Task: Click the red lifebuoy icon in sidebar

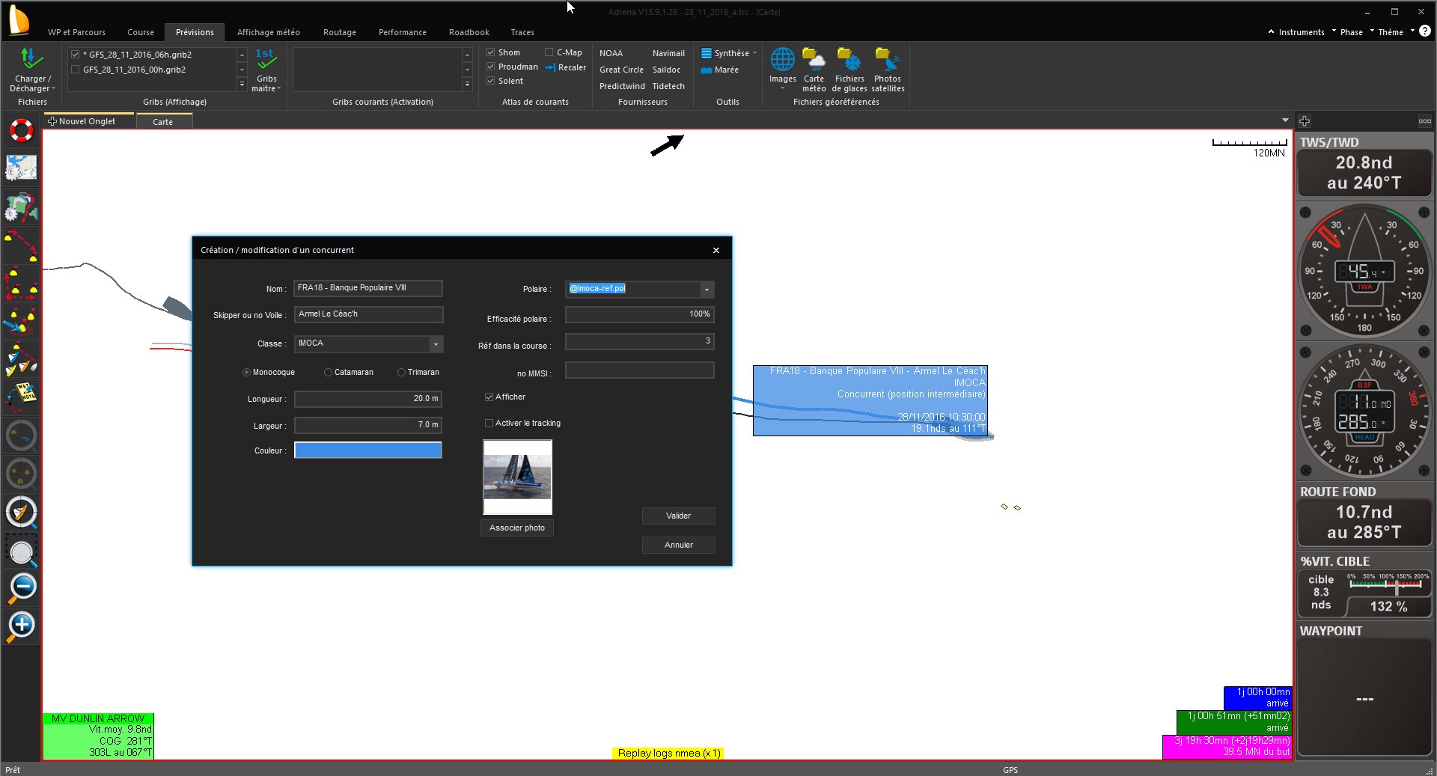Action: [22, 131]
